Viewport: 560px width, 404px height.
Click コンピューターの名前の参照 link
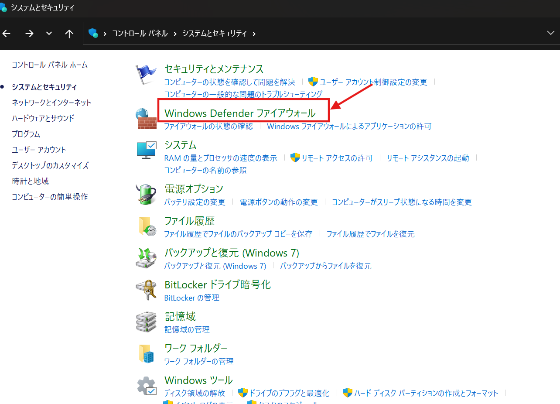205,171
